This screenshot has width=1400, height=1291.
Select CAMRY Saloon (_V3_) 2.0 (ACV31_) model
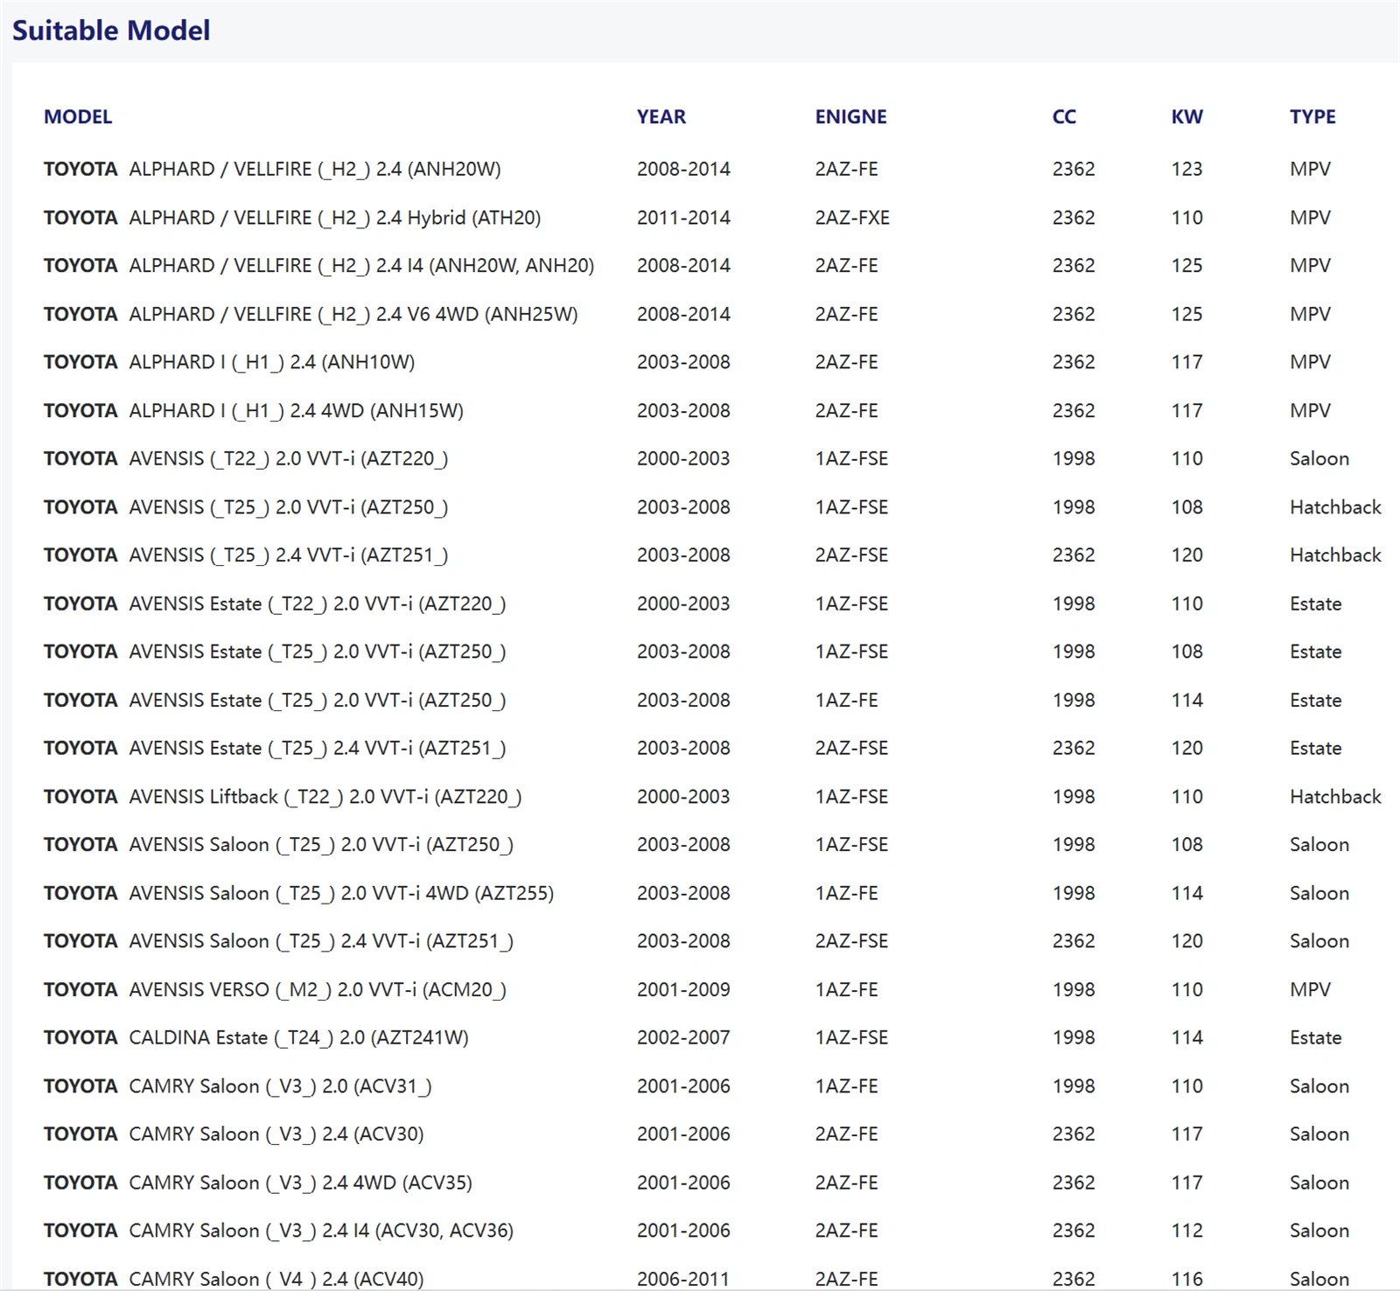tap(238, 1086)
